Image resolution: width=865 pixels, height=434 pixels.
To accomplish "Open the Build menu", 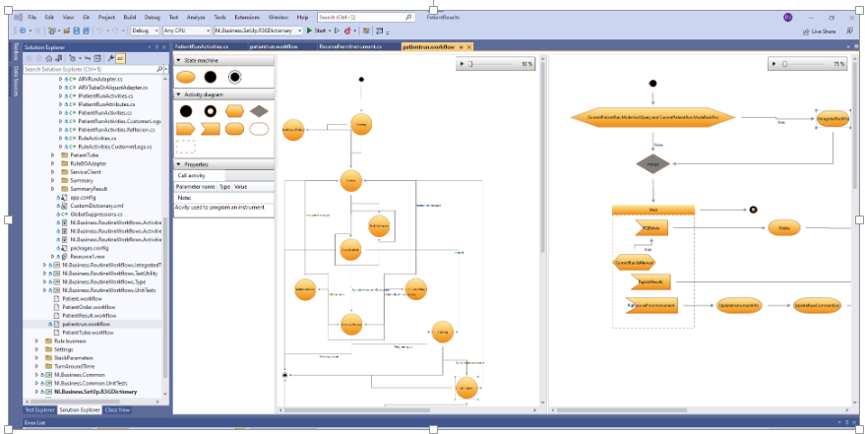I will pyautogui.click(x=130, y=18).
